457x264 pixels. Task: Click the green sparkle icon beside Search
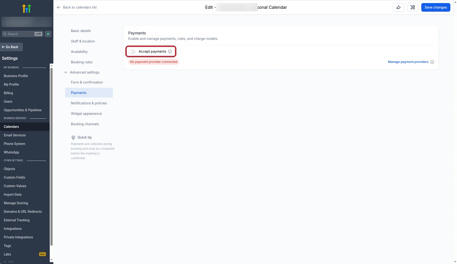pos(48,34)
